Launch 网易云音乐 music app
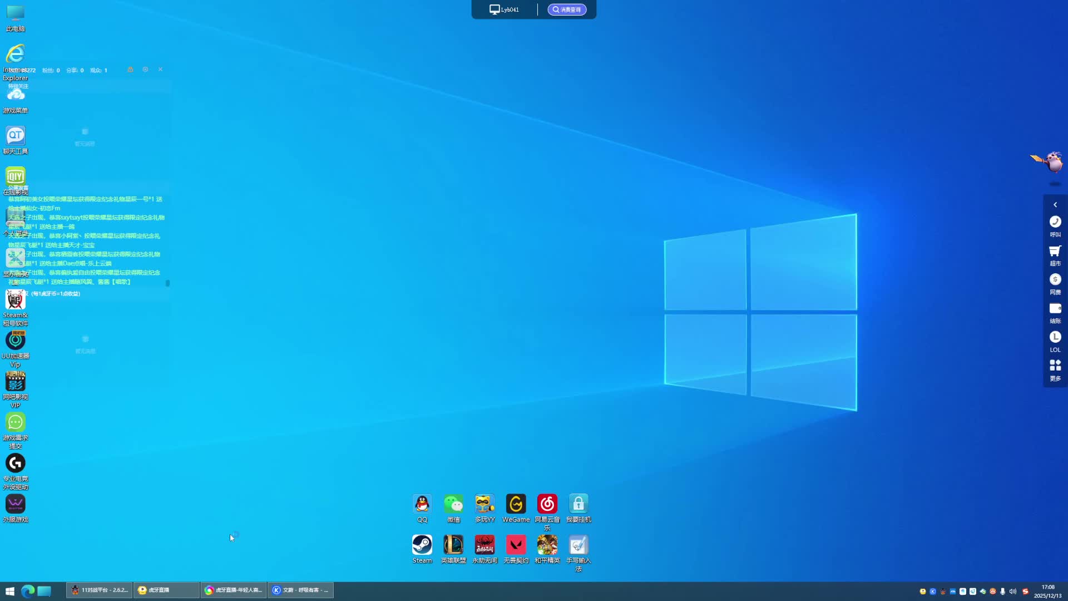This screenshot has width=1068, height=601. (x=547, y=504)
